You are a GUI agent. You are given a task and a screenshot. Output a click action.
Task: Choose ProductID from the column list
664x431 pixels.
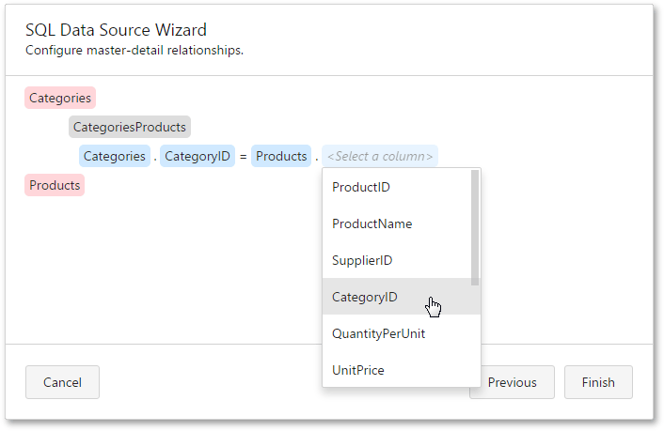coord(361,187)
